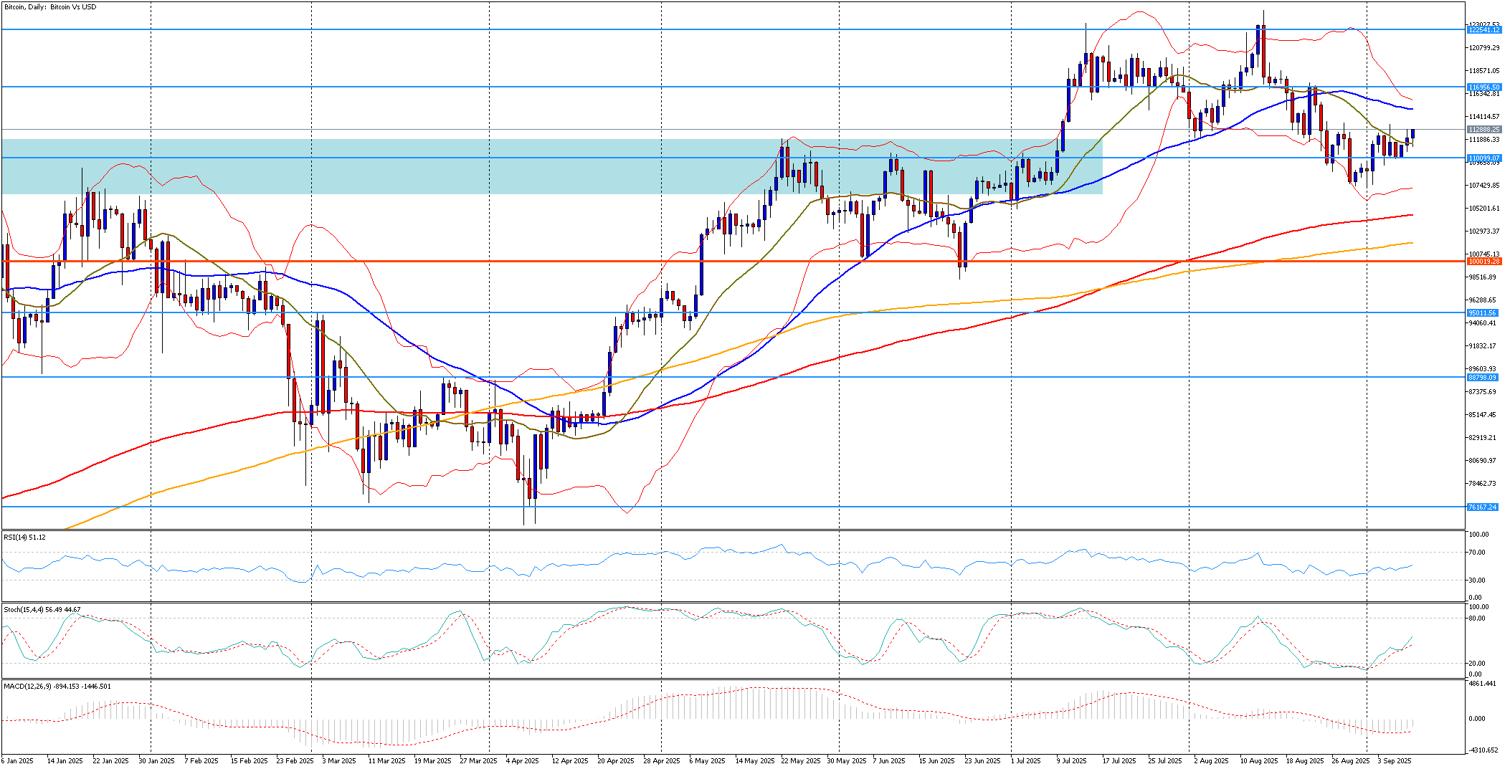The width and height of the screenshot is (1510, 769).
Task: Click the 82919.21 price axis label
Action: [x=1484, y=438]
